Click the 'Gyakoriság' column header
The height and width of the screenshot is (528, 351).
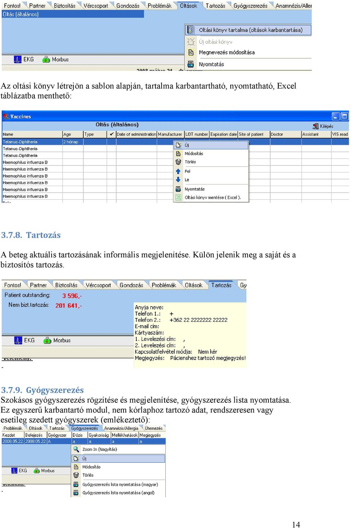click(99, 435)
